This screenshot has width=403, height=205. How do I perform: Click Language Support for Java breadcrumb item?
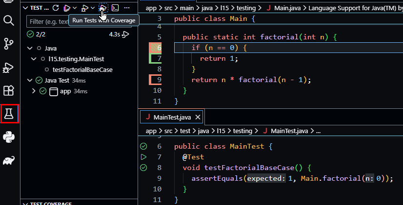[x=356, y=8]
